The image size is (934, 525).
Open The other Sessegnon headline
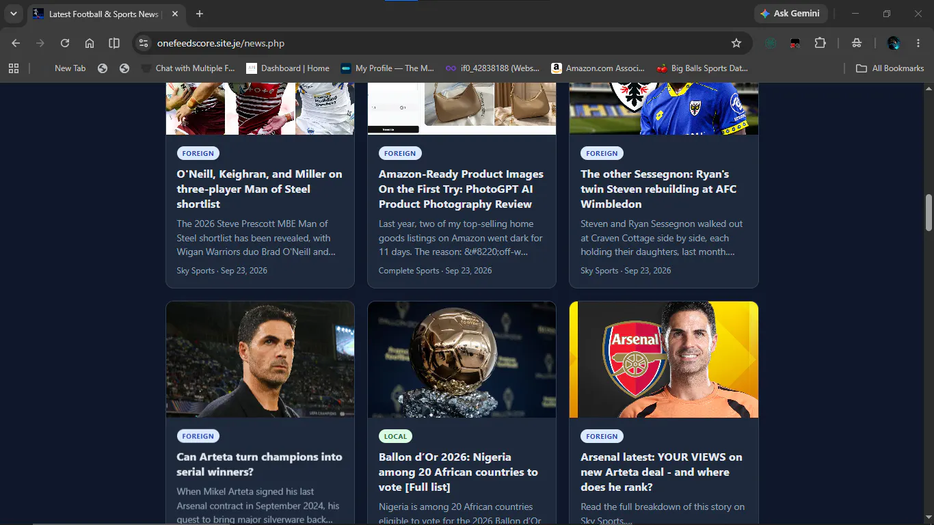(x=659, y=189)
